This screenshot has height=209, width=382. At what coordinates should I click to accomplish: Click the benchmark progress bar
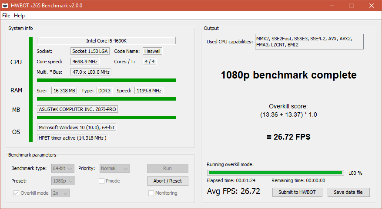(275, 173)
